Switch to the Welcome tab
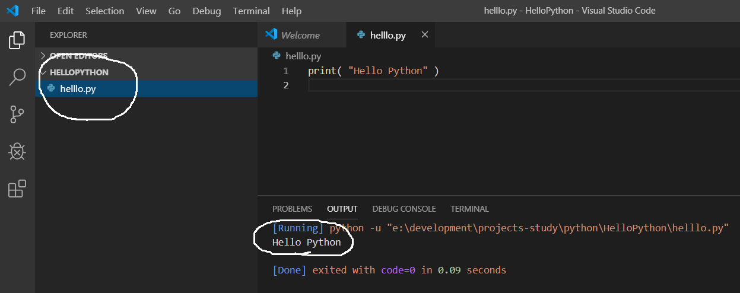Viewport: 740px width, 293px height. click(301, 35)
